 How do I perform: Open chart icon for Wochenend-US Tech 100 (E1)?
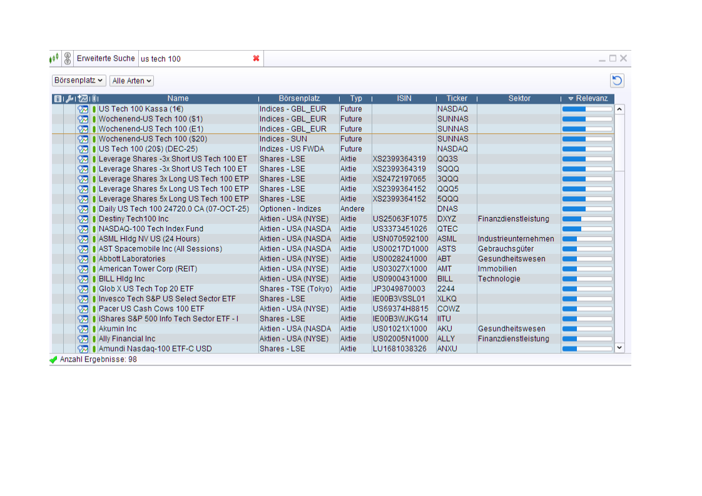83,129
